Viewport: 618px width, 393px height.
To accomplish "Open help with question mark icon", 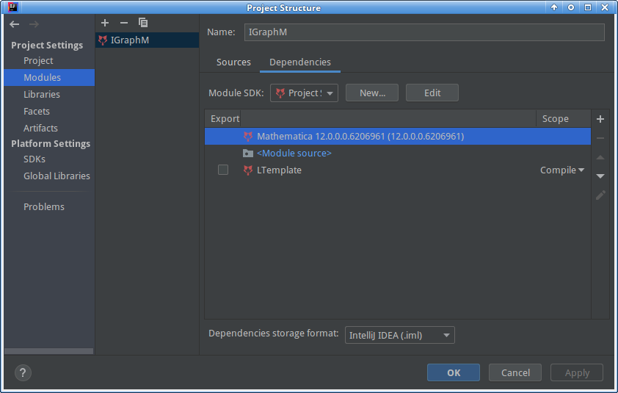I will coord(22,372).
